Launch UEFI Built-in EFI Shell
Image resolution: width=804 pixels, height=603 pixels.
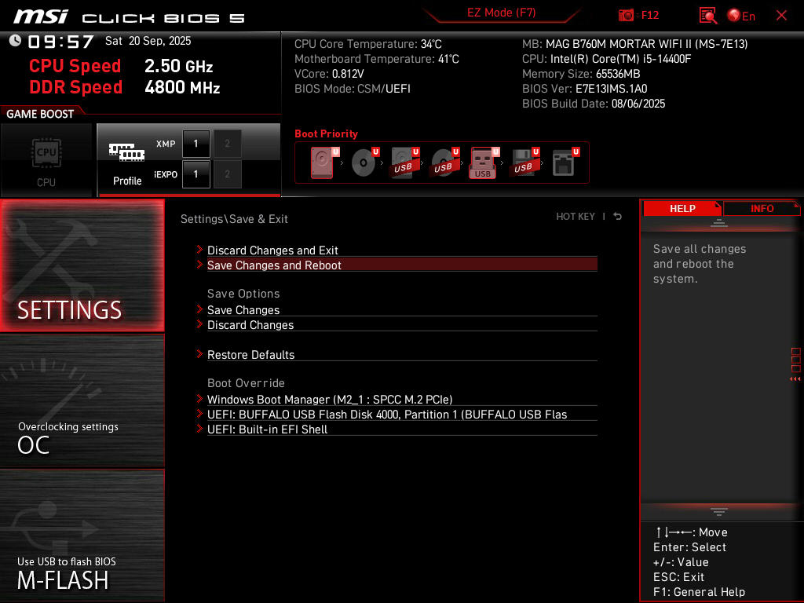402,429
